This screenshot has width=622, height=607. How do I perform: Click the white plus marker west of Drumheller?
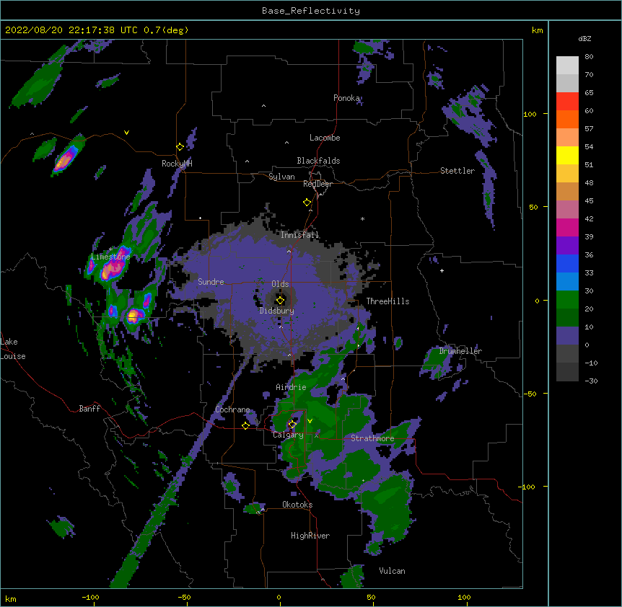tap(442, 270)
